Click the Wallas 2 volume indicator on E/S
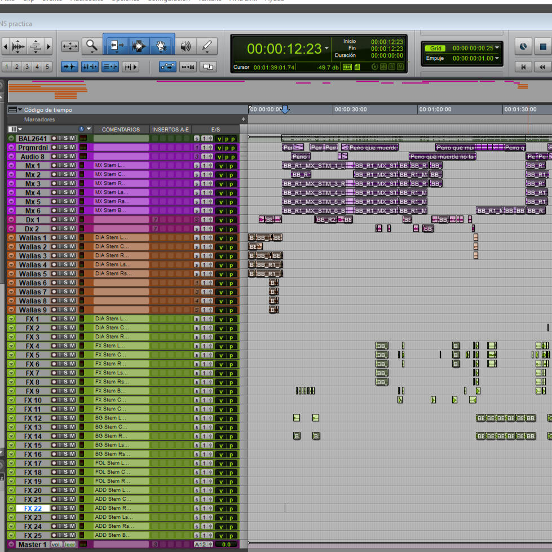 pyautogui.click(x=221, y=247)
